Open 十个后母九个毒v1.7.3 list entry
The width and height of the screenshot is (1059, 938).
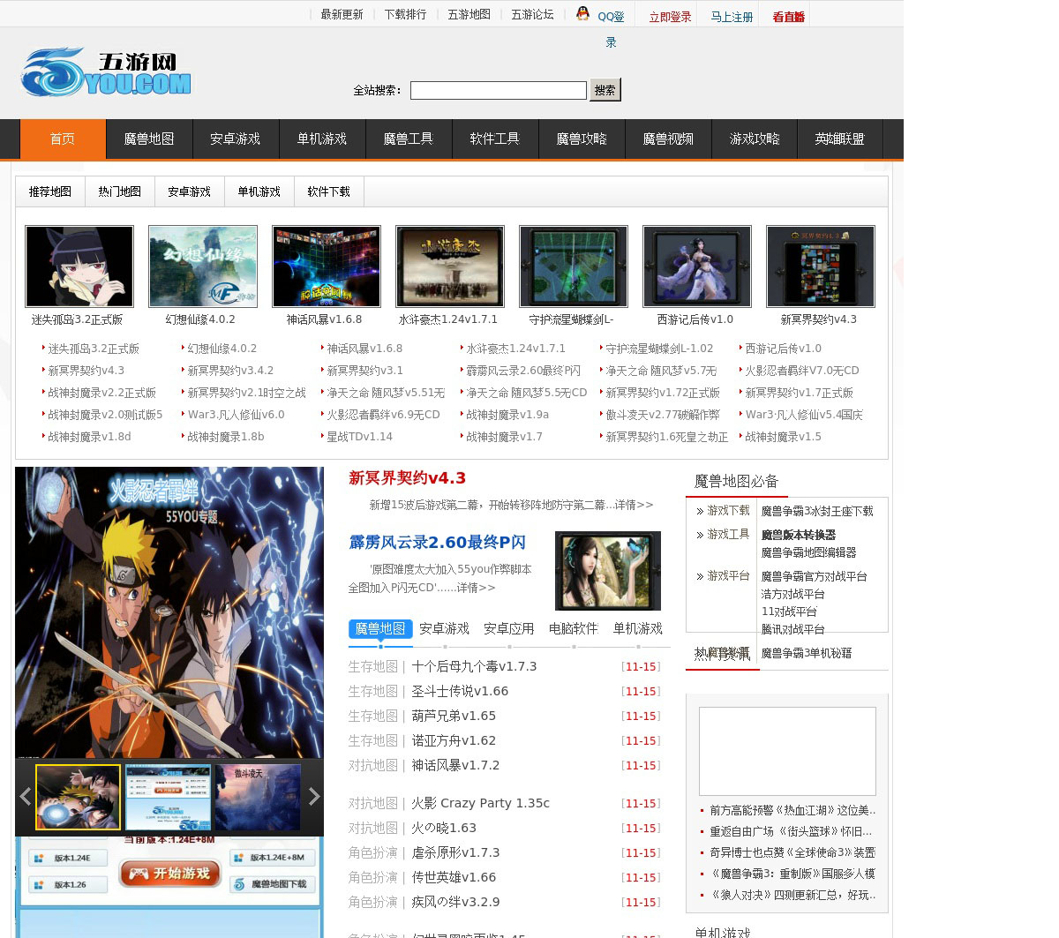pyautogui.click(x=474, y=667)
